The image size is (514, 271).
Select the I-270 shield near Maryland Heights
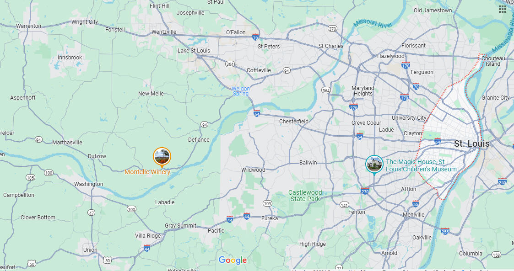click(x=353, y=107)
